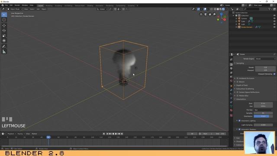This screenshot has height=156, width=277.
Task: Click the viewport navigation axis gizmo
Action: click(222, 18)
